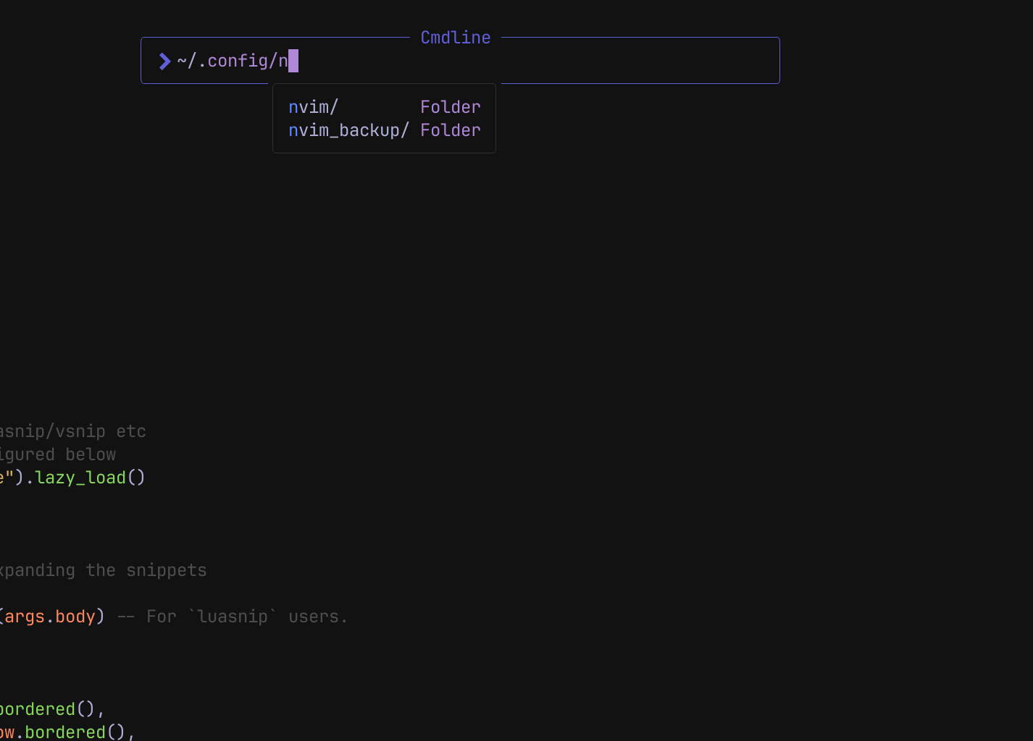The height and width of the screenshot is (741, 1033).
Task: Click the lazy_load function name in code
Action: click(80, 478)
